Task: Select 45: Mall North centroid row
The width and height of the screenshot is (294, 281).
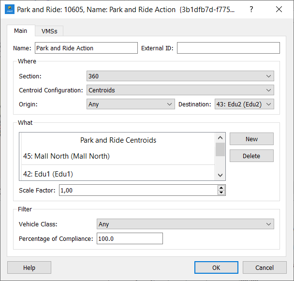Action: [117, 156]
